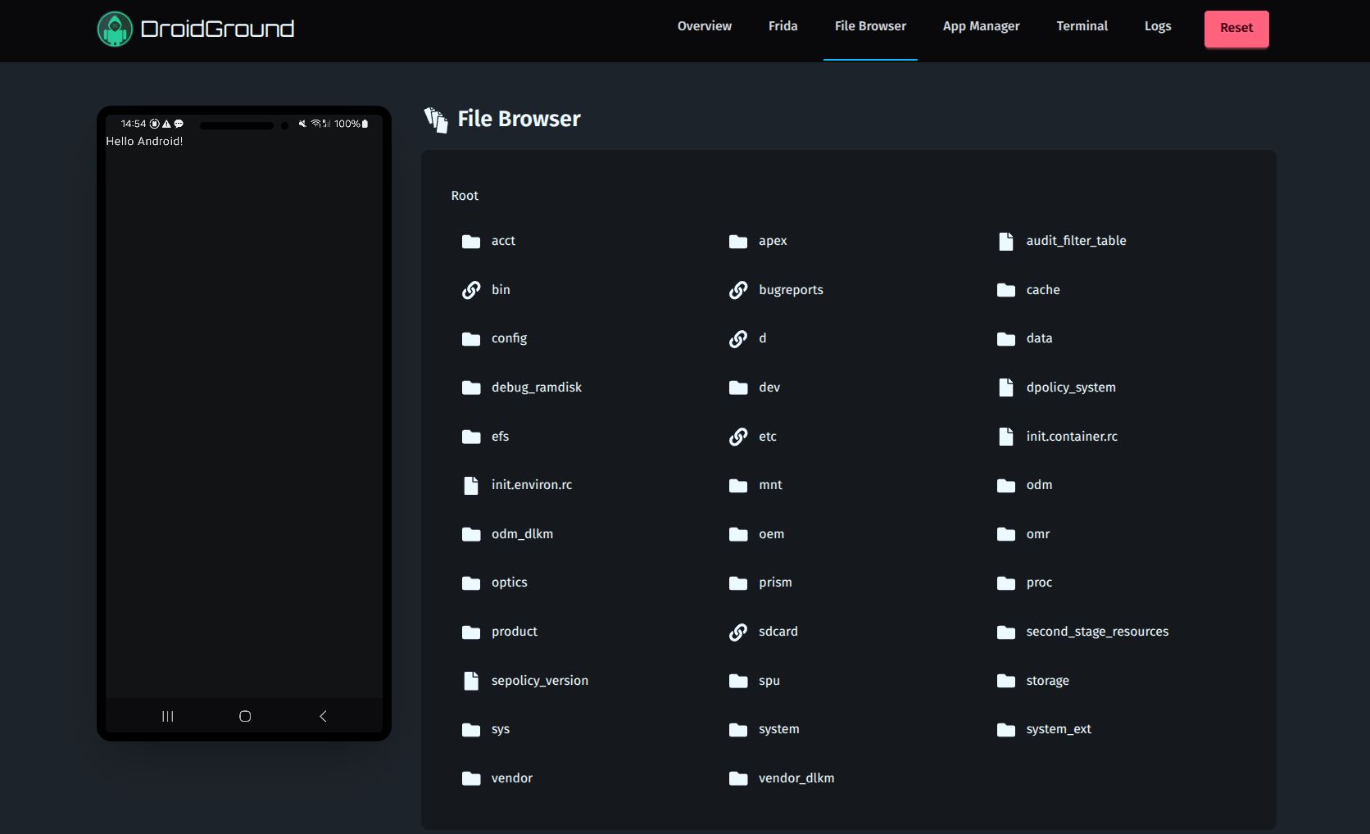Click the symlink icon beside sdcard
This screenshot has height=834, width=1370.
738,632
